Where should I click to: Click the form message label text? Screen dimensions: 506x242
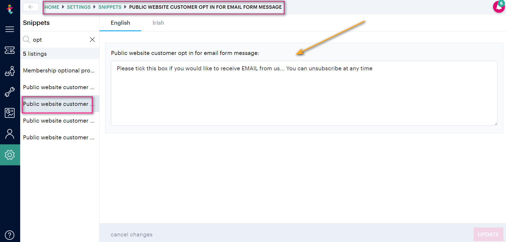coord(185,53)
